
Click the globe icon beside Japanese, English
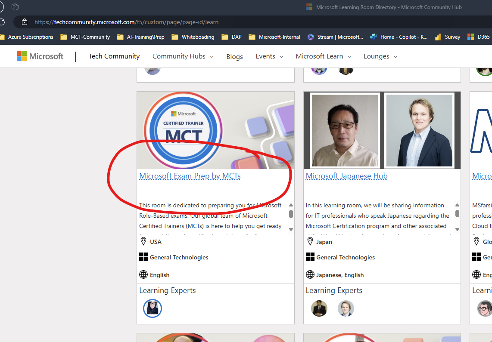pos(310,274)
